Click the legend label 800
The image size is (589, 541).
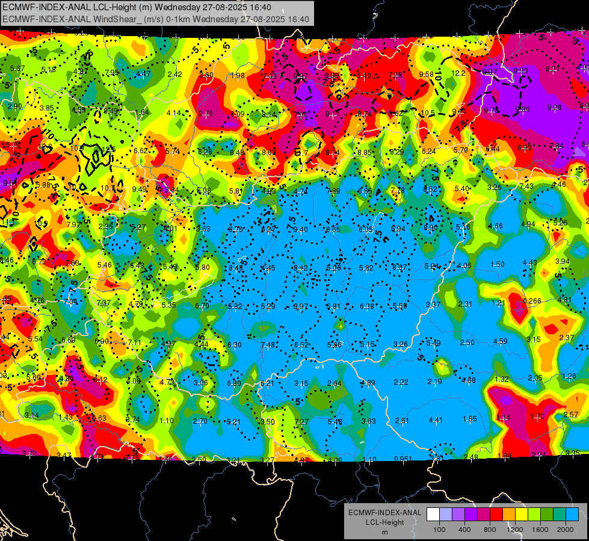coord(490,530)
